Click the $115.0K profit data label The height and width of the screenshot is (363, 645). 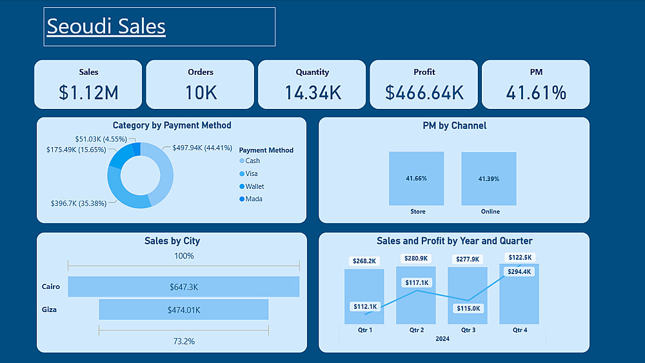(x=468, y=308)
